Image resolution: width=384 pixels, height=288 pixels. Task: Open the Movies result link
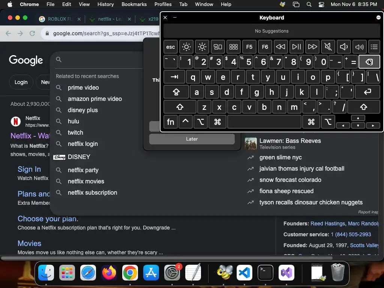coord(29,243)
